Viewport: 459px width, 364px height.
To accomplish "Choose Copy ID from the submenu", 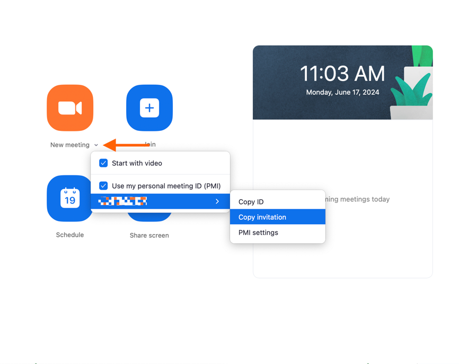I will coord(278,202).
